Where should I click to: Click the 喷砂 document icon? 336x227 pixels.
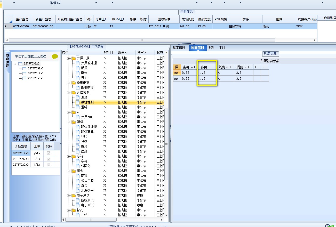coord(78,176)
